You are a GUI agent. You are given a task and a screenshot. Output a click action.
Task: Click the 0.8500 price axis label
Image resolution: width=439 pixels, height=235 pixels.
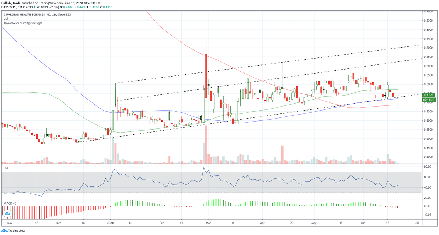[428, 20]
